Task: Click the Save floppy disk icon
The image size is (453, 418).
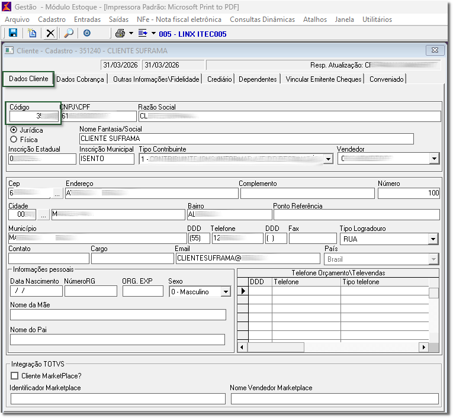Action: [x=12, y=33]
